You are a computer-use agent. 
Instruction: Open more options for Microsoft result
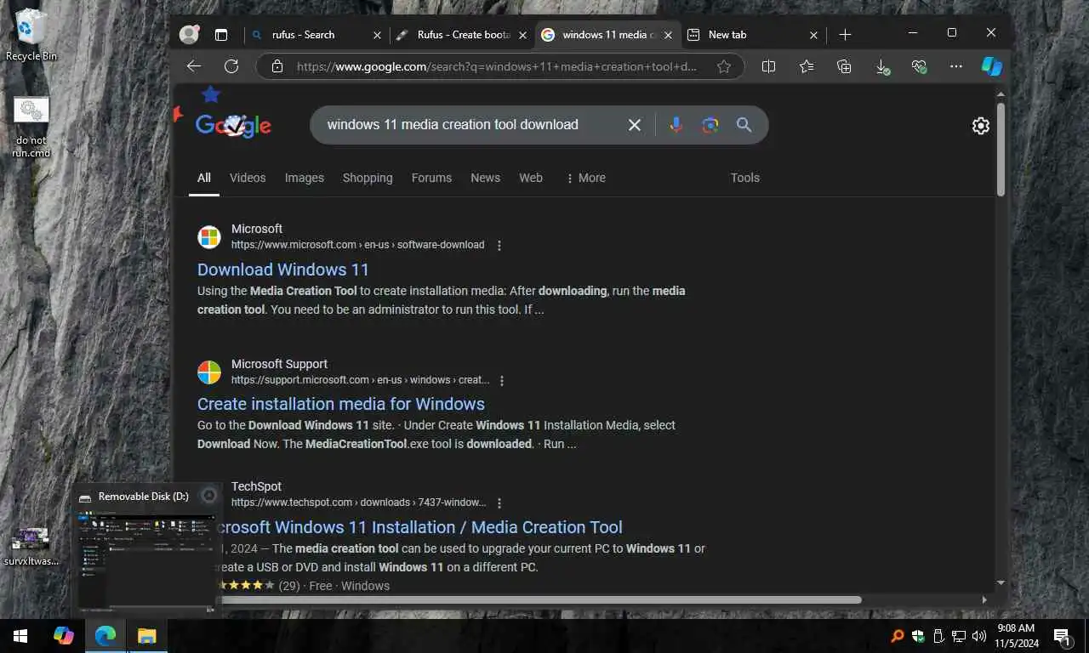click(x=499, y=246)
